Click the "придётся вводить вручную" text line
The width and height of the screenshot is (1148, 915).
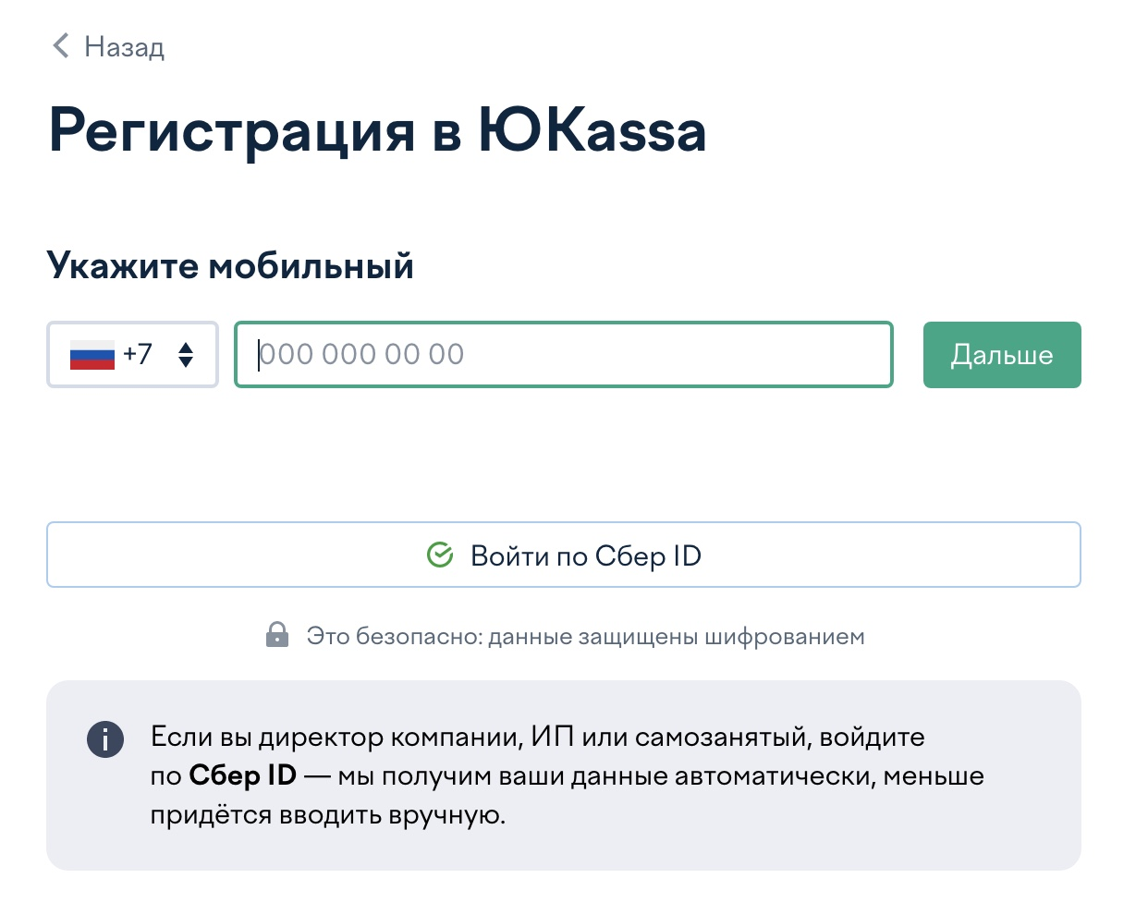(x=328, y=815)
